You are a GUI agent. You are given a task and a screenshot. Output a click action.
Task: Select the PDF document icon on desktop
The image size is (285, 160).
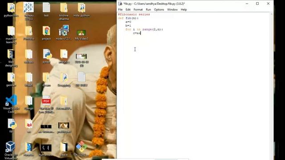pos(46,104)
